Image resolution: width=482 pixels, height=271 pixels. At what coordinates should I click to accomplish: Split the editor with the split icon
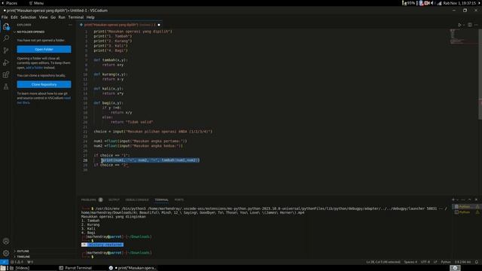[x=470, y=25]
